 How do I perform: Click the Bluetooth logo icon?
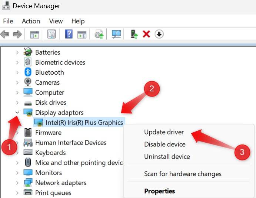click(28, 72)
